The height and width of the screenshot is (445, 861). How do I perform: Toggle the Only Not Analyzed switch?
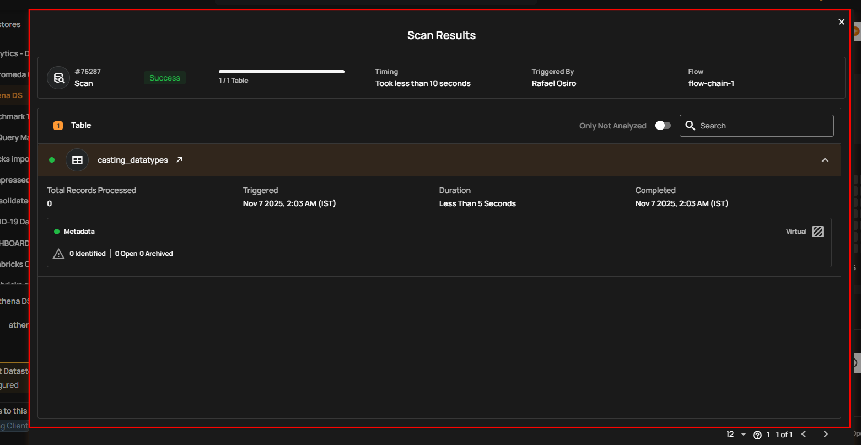coord(663,126)
